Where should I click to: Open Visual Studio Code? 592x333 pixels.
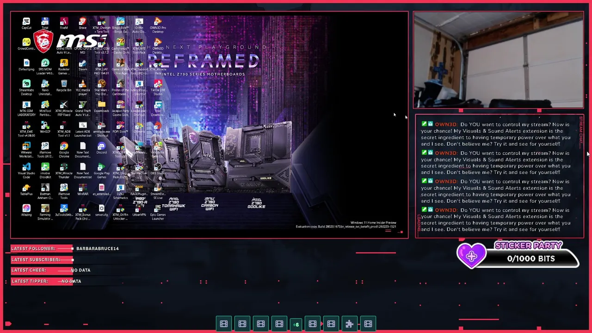pos(26,171)
